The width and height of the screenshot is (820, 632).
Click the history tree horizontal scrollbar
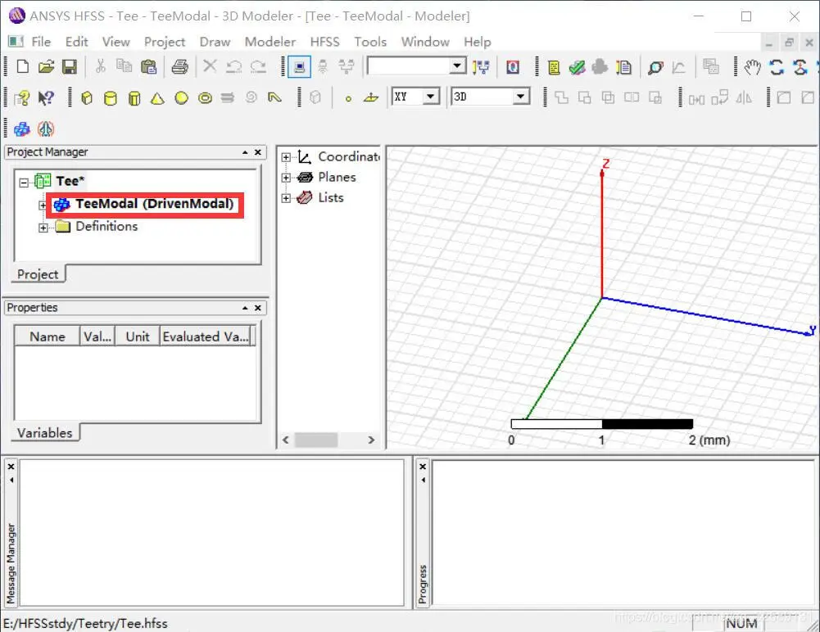click(x=328, y=440)
